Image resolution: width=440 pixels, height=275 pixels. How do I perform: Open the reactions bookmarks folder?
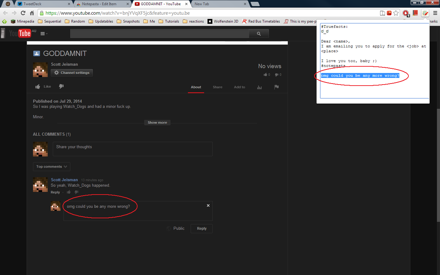[x=193, y=21]
